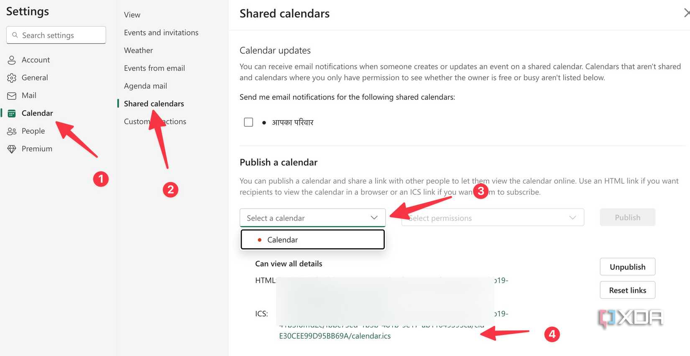Open the Weather settings section
The height and width of the screenshot is (356, 690).
pyautogui.click(x=138, y=50)
